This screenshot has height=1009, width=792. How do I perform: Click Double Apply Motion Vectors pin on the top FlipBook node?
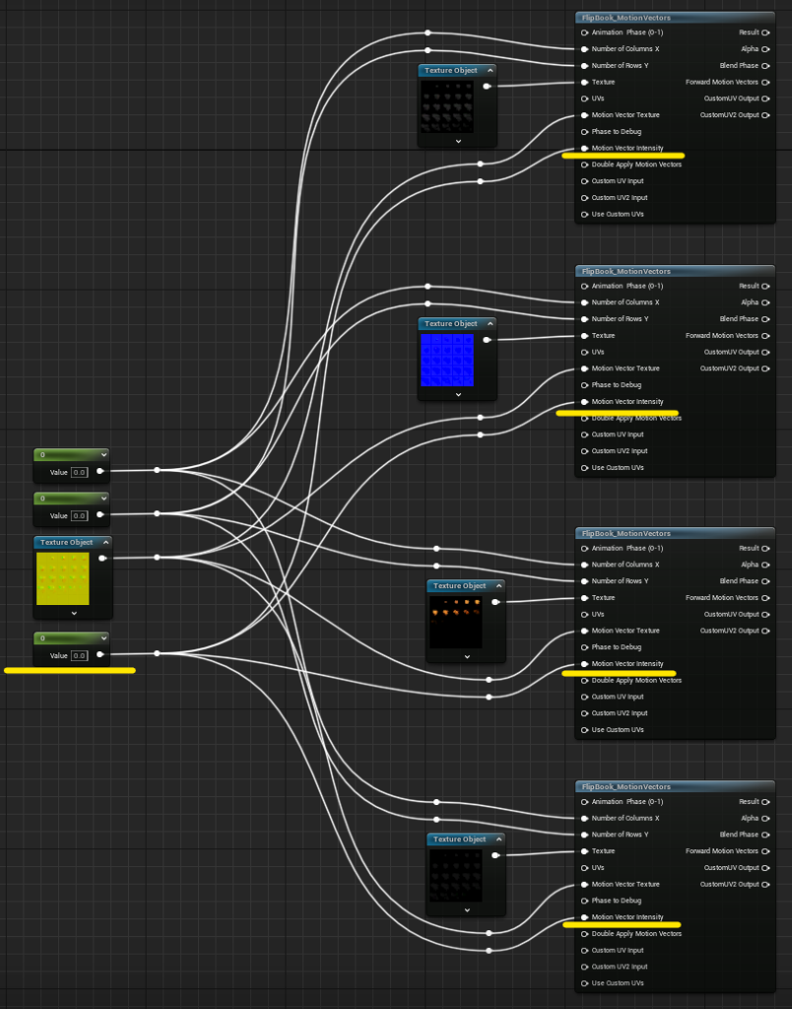[585, 165]
